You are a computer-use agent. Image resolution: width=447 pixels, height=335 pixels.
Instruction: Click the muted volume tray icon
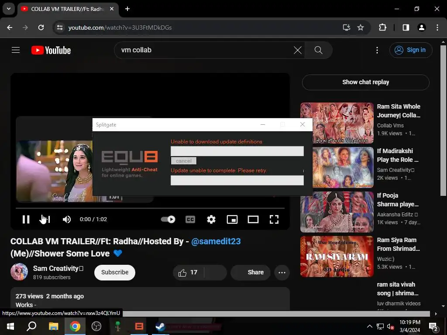pyautogui.click(x=390, y=327)
